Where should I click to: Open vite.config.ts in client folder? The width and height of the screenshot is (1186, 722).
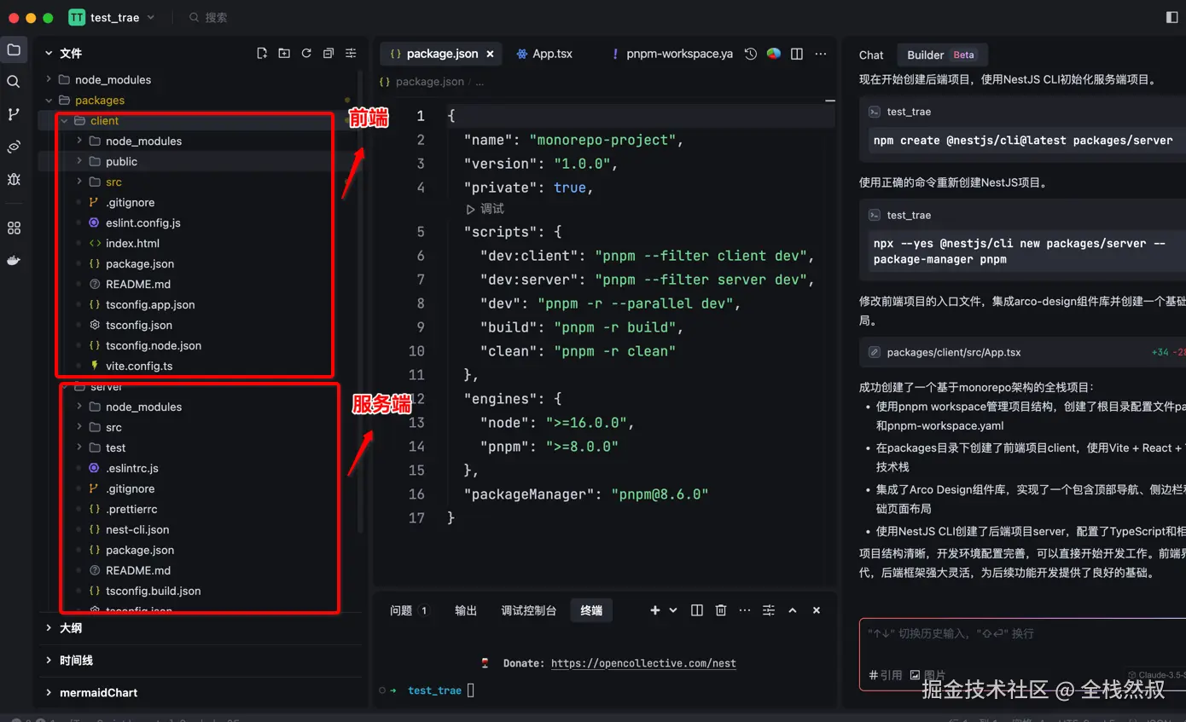point(139,366)
